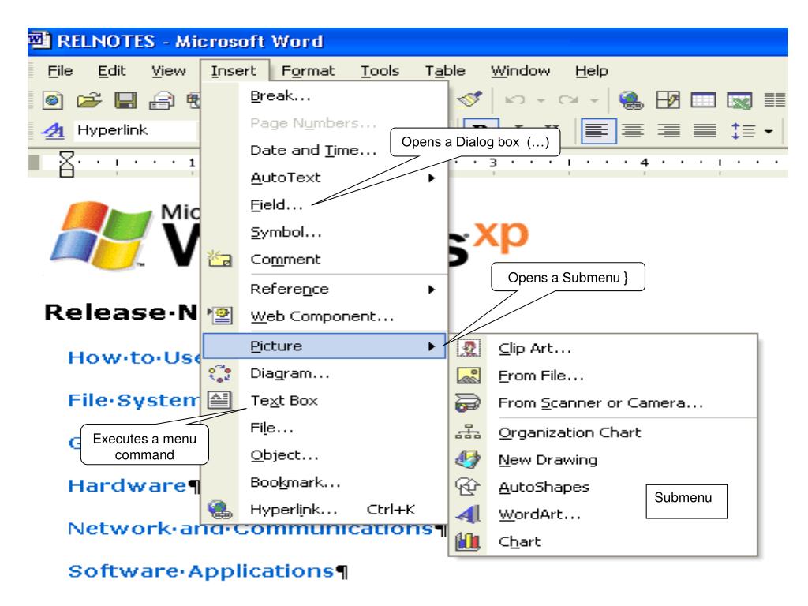This screenshot has width=808, height=606.
Task: Open the Redo history dropdown arrow
Action: click(594, 100)
